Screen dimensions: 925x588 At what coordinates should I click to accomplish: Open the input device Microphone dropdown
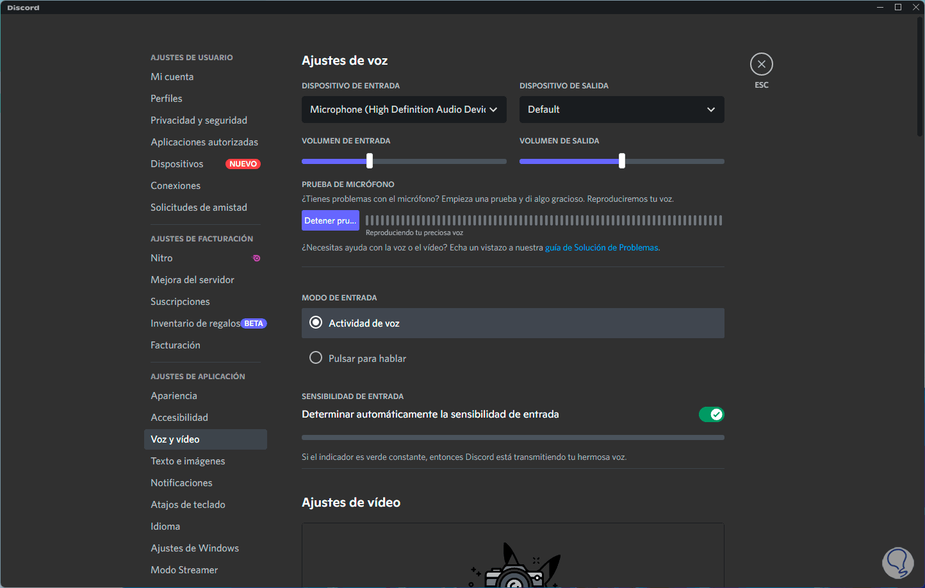tap(404, 110)
